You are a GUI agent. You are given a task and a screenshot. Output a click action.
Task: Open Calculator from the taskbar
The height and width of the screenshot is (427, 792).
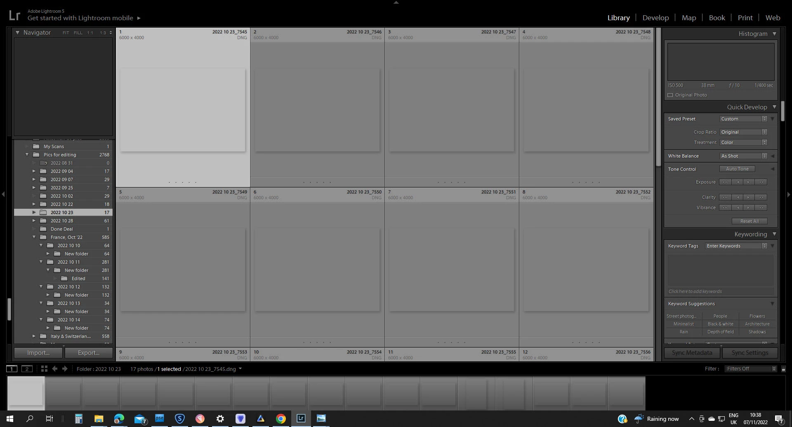point(78,419)
